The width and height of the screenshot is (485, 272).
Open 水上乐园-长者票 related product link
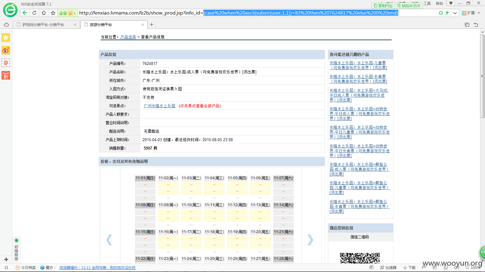[x=358, y=79]
